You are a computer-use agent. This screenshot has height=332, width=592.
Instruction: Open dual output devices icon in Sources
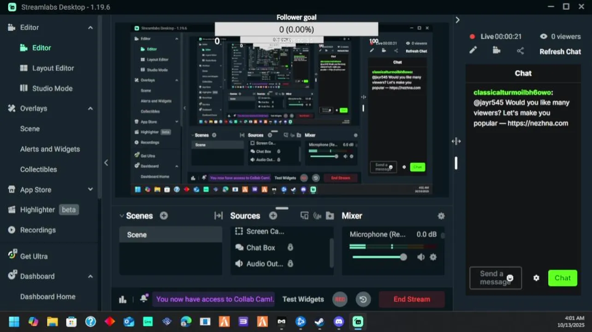(x=304, y=216)
